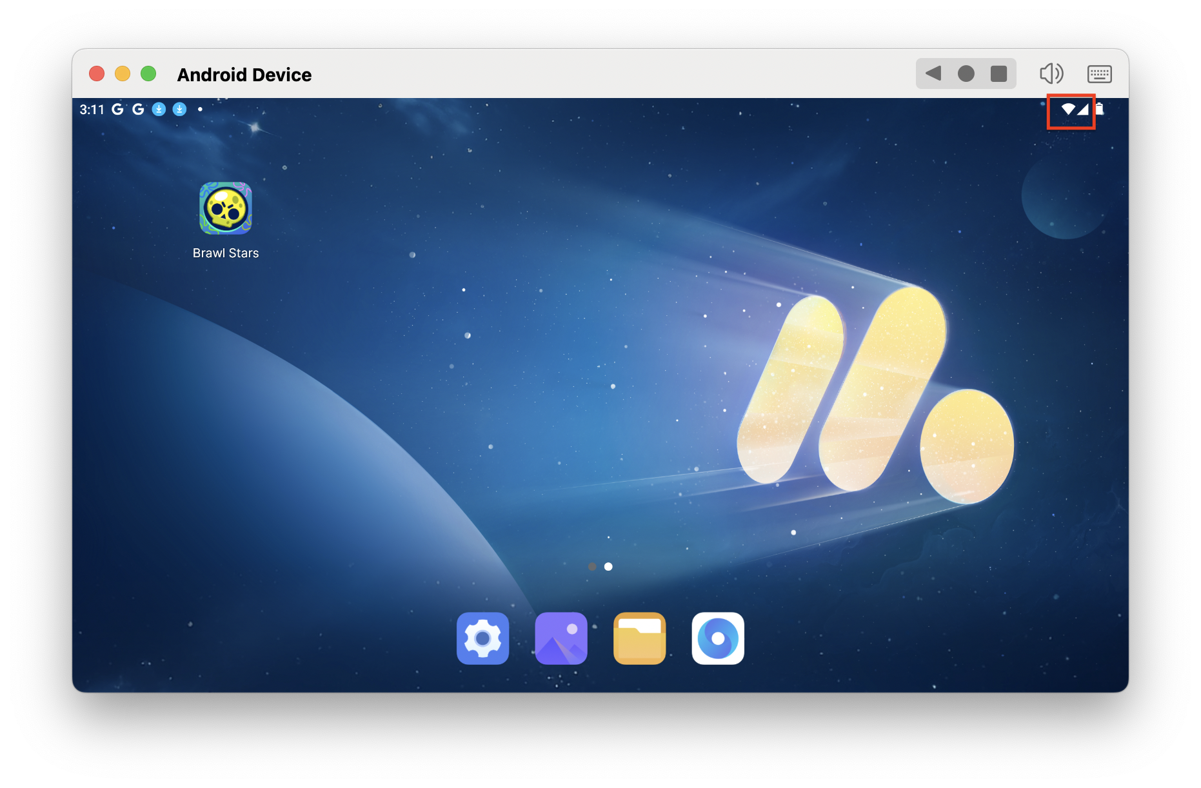
Task: Open the yellow Files folder app
Action: [x=639, y=638]
